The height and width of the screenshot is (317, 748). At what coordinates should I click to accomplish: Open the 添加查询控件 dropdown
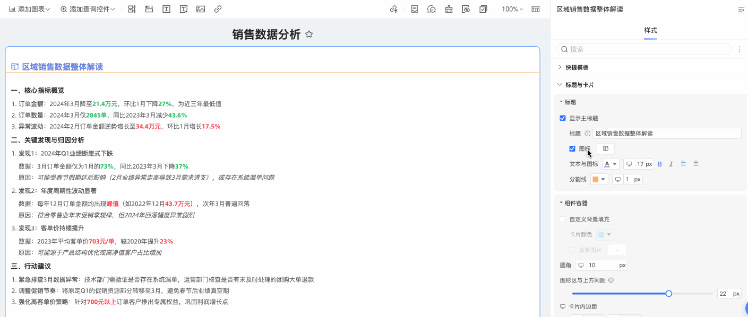(x=88, y=9)
